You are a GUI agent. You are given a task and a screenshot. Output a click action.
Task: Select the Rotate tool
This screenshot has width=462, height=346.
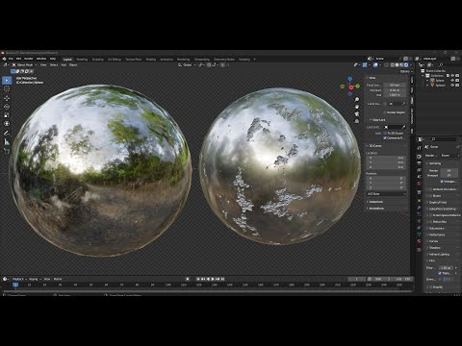(x=7, y=107)
